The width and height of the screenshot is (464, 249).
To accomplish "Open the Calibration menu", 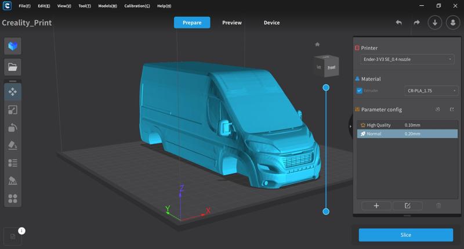I will tap(137, 6).
